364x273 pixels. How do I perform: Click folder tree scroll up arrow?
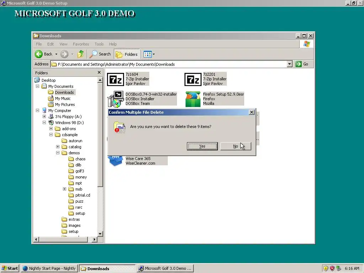[x=100, y=80]
